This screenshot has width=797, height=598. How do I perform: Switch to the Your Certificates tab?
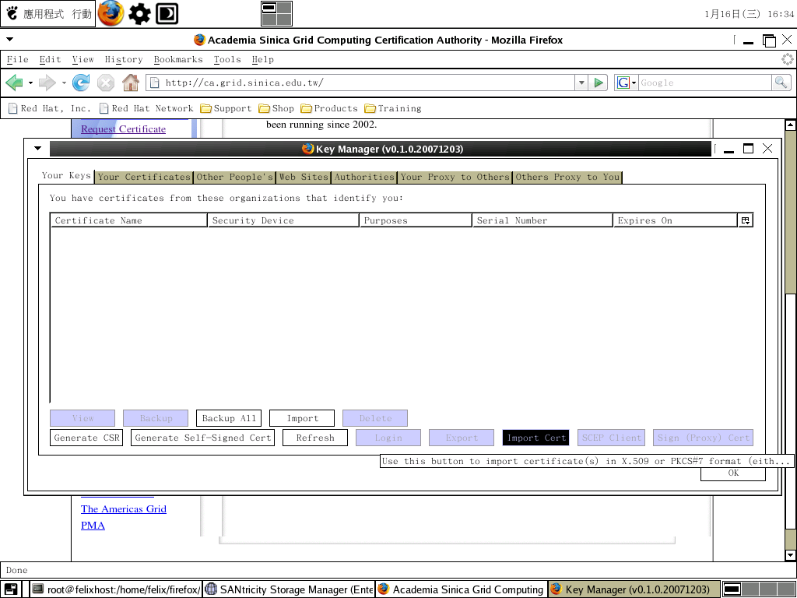tap(144, 177)
